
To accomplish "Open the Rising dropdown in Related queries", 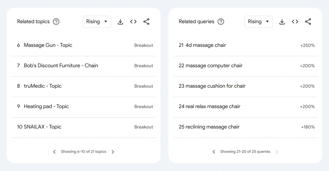I will [259, 22].
